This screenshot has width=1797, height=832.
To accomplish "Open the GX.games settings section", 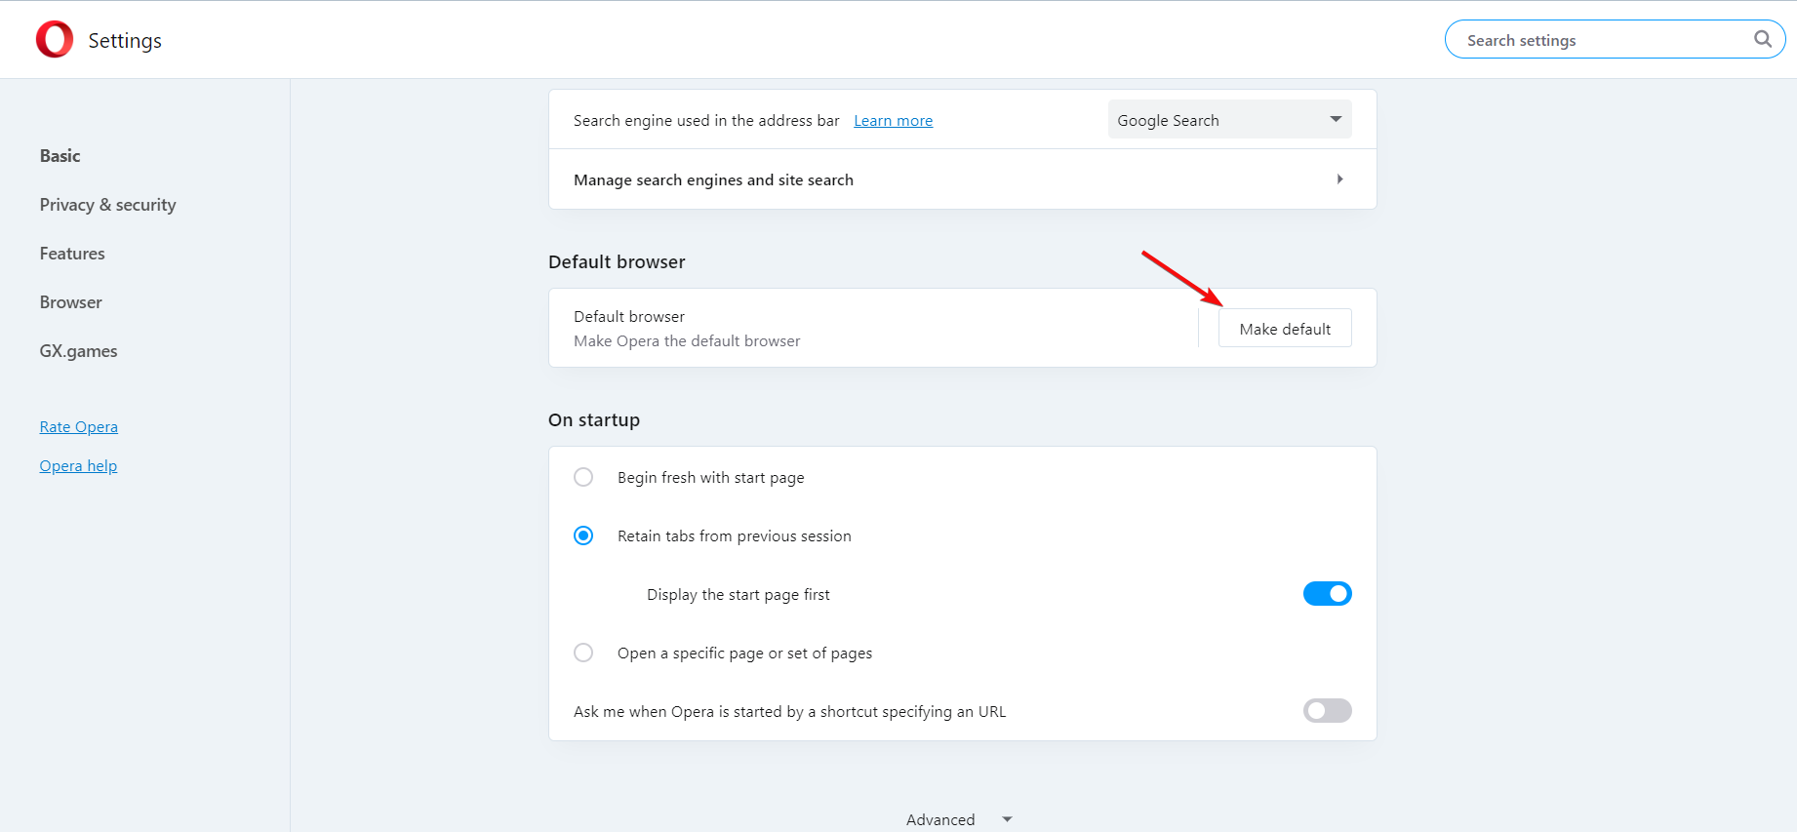I will [78, 351].
